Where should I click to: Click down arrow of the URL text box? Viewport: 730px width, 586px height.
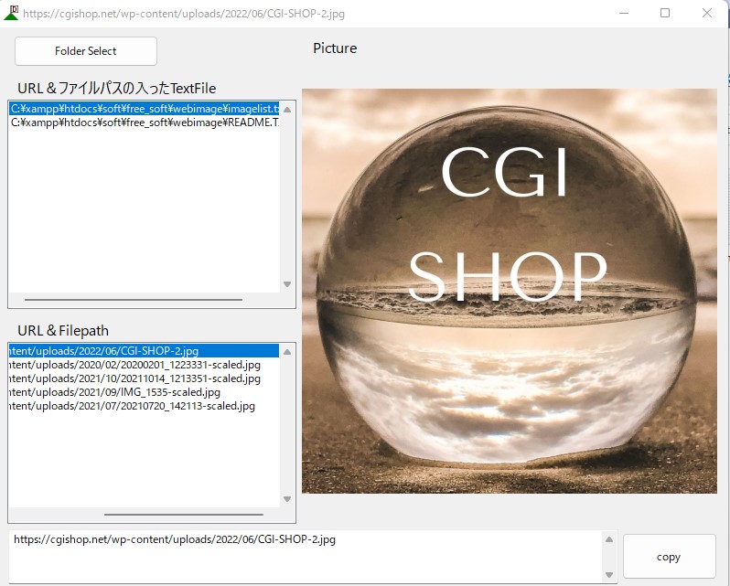click(609, 572)
